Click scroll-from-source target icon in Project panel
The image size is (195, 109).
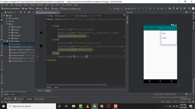(x=21, y=12)
